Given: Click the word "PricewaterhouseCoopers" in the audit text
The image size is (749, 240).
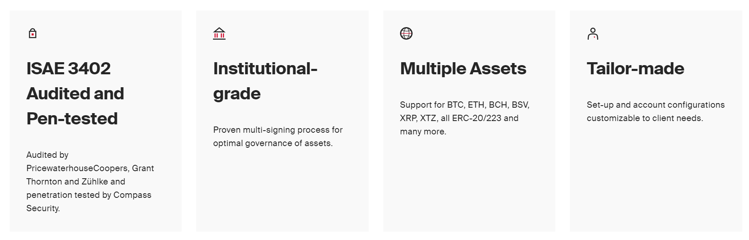Looking at the screenshot, I should click(x=77, y=168).
